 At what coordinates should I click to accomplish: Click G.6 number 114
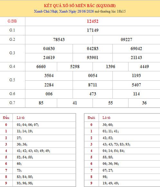click(x=136, y=94)
